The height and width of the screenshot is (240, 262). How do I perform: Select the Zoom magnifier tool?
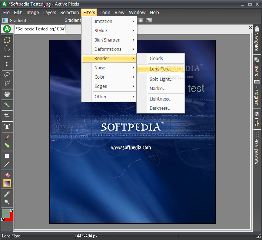click(7, 202)
